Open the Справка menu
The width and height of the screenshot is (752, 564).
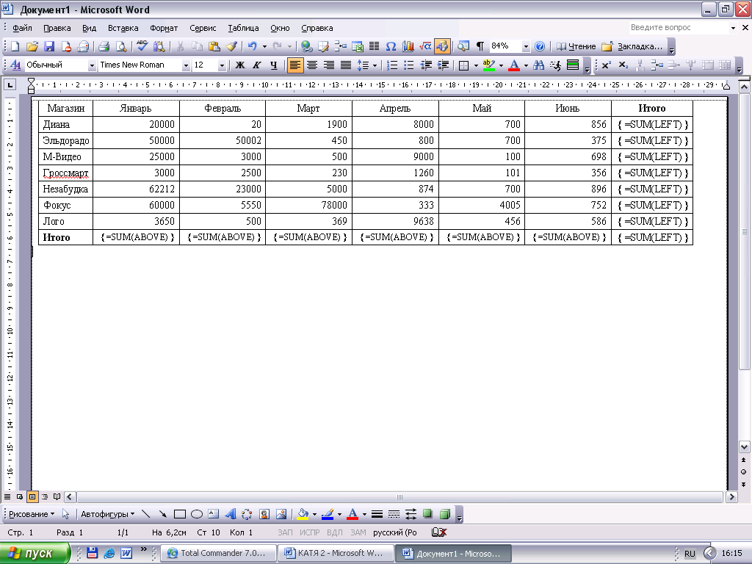click(x=317, y=28)
